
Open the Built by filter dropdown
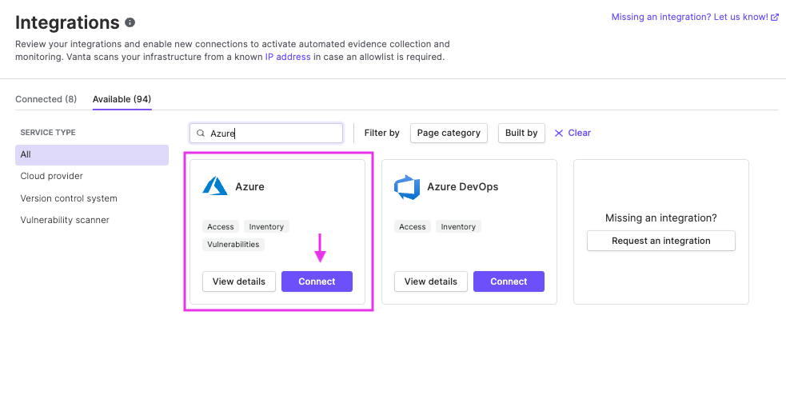click(521, 133)
